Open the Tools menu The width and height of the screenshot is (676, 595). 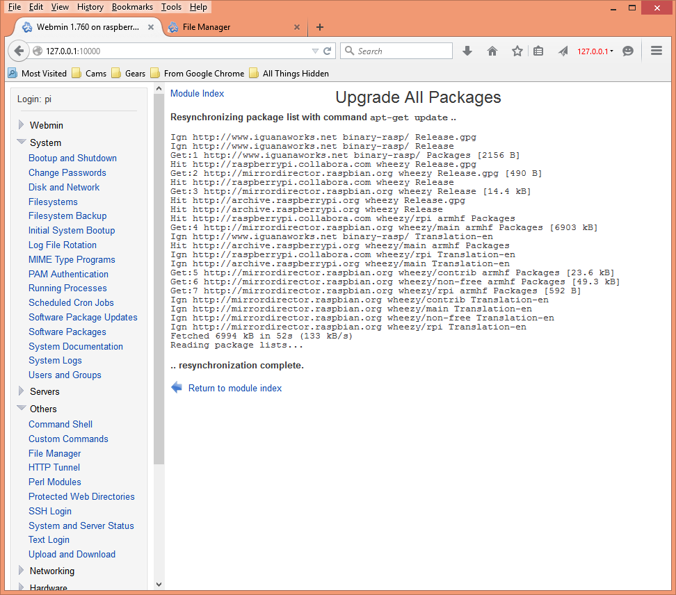pos(171,7)
